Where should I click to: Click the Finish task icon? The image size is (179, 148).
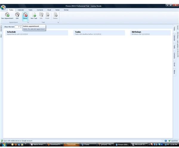pyautogui.click(x=47, y=15)
